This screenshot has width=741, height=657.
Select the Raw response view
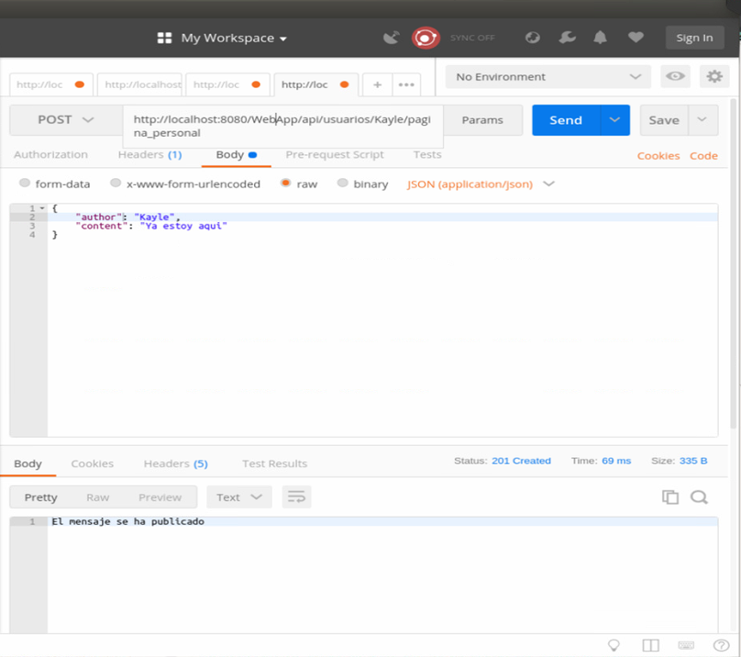98,497
